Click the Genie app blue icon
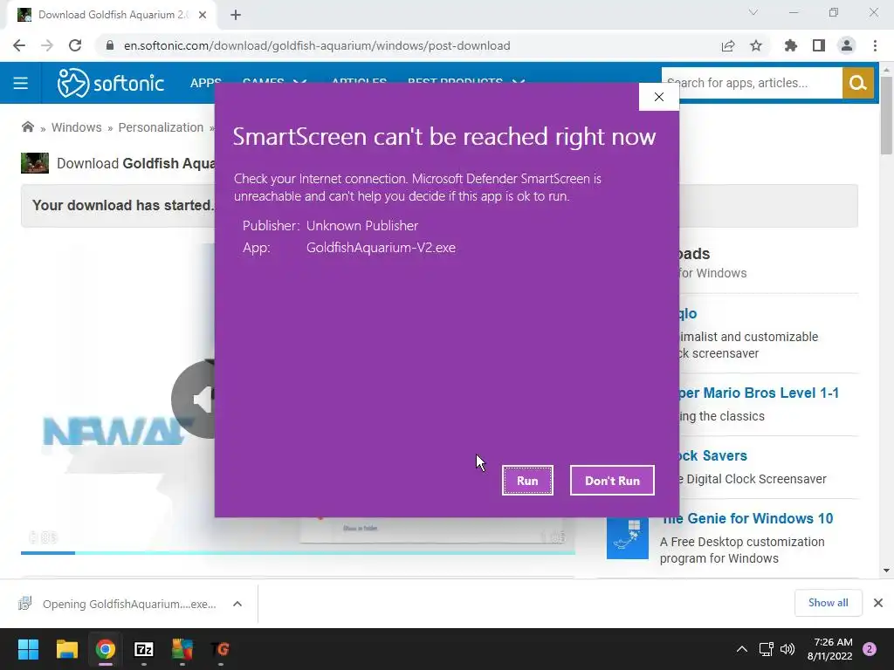This screenshot has height=670, width=894. 628,537
